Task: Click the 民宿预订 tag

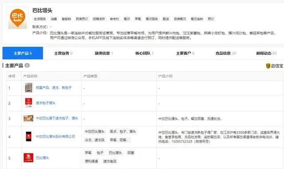Action: point(82,19)
